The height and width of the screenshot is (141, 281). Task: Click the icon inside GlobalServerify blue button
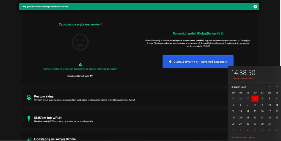pyautogui.click(x=170, y=62)
